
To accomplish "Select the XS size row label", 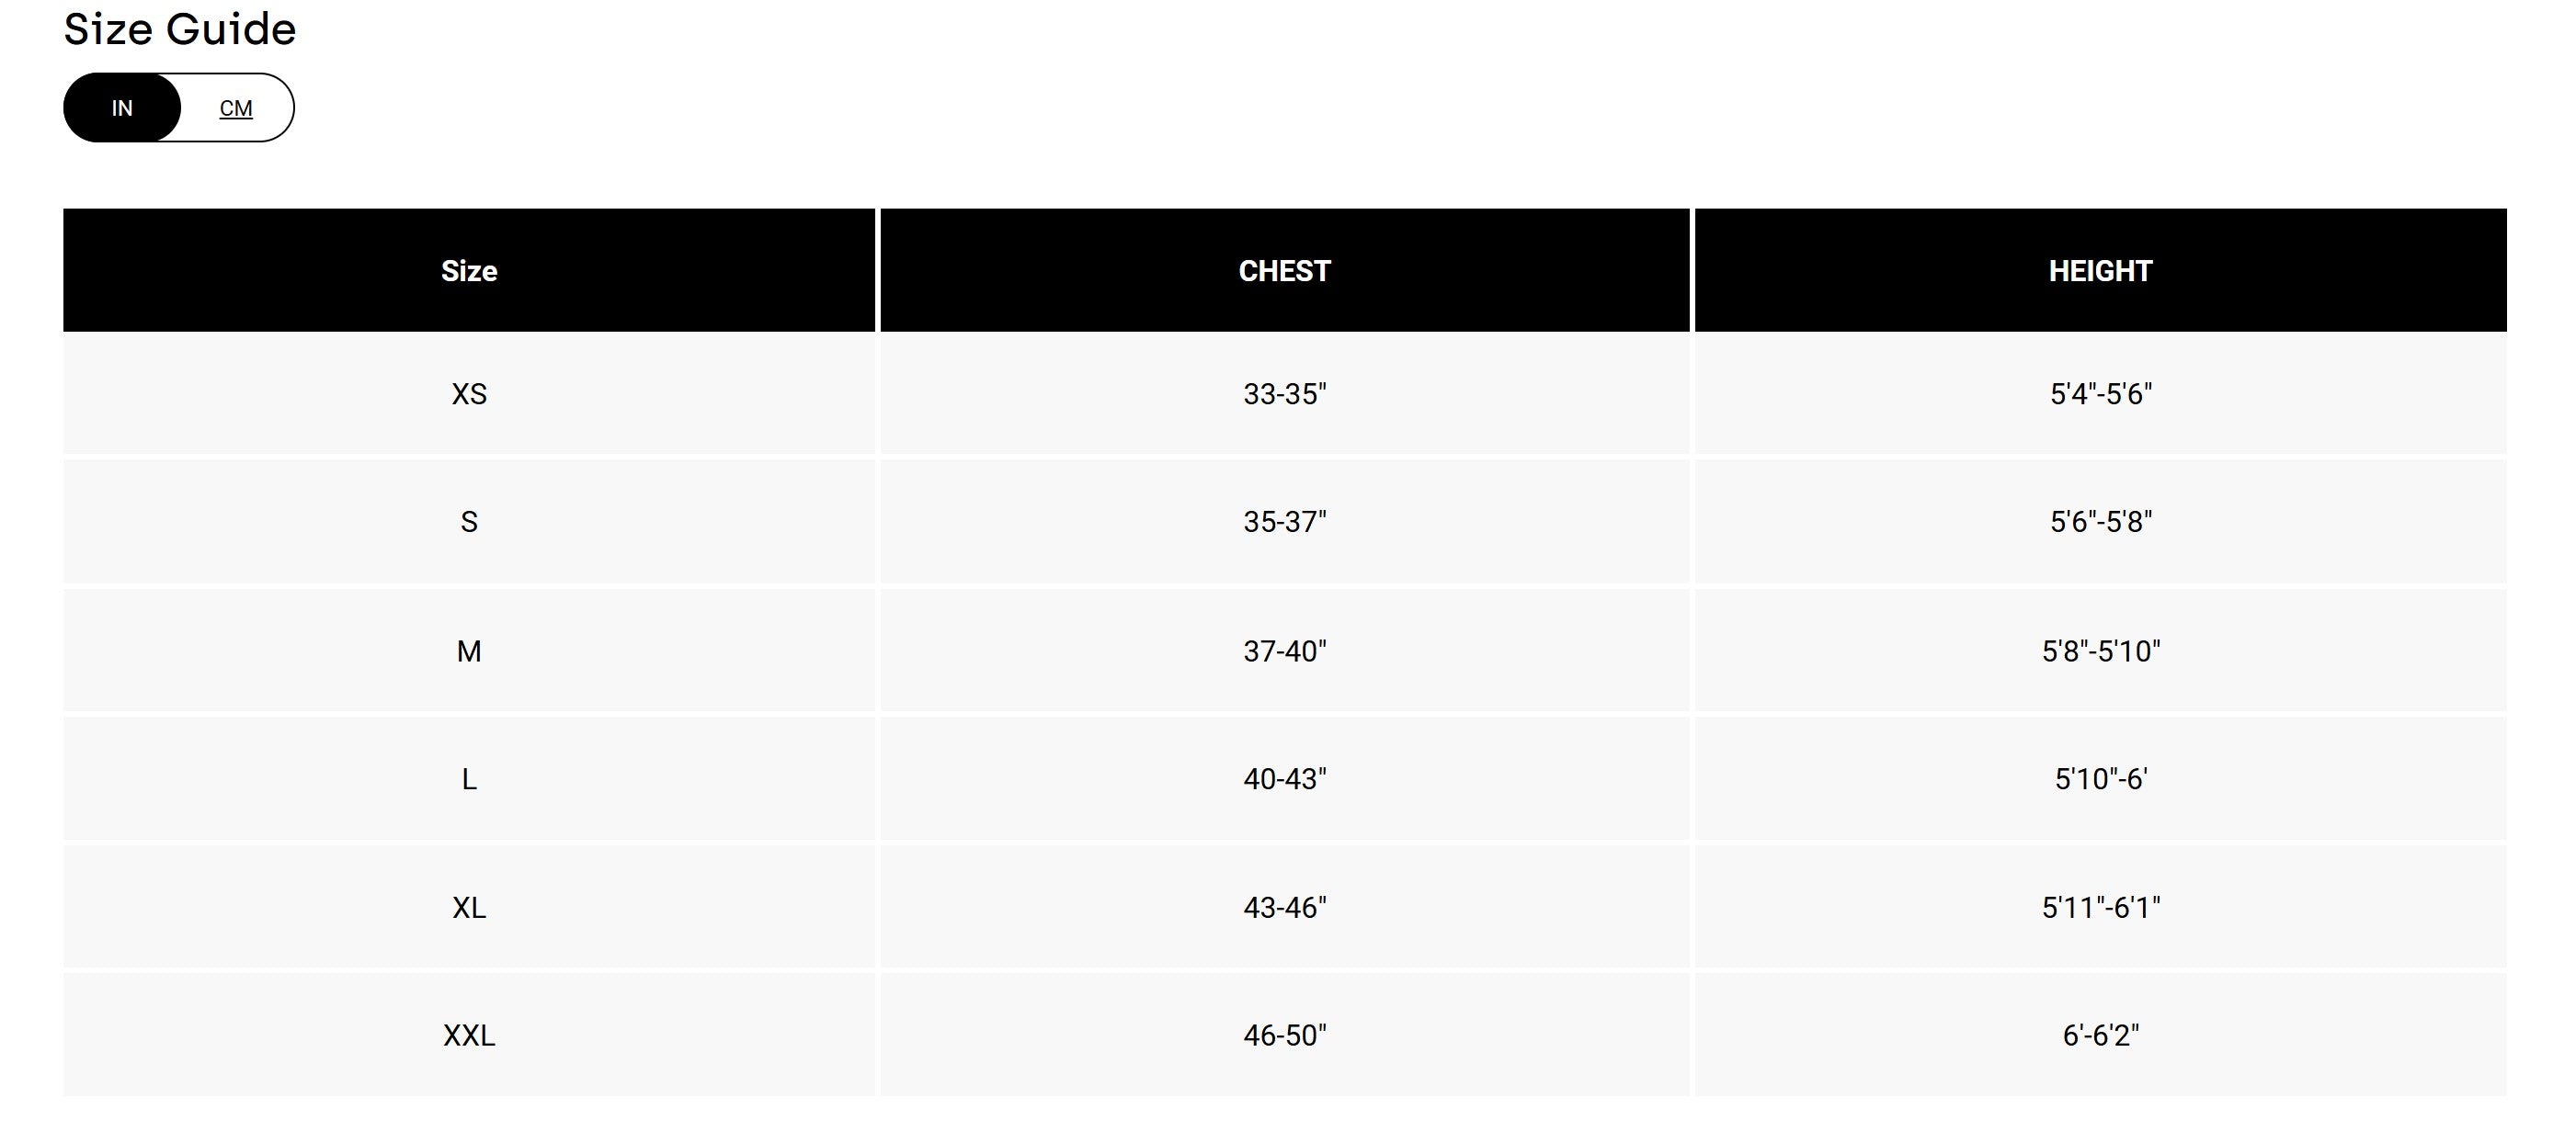I will pos(469,395).
